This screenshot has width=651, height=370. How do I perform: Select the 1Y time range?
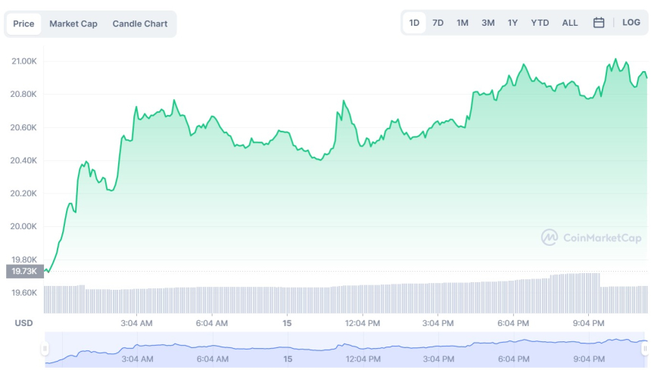[x=513, y=23]
